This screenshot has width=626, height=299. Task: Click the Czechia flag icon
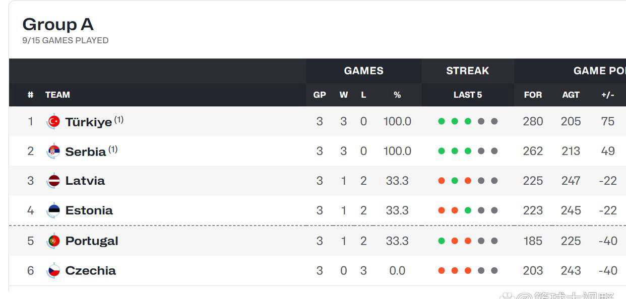[54, 271]
